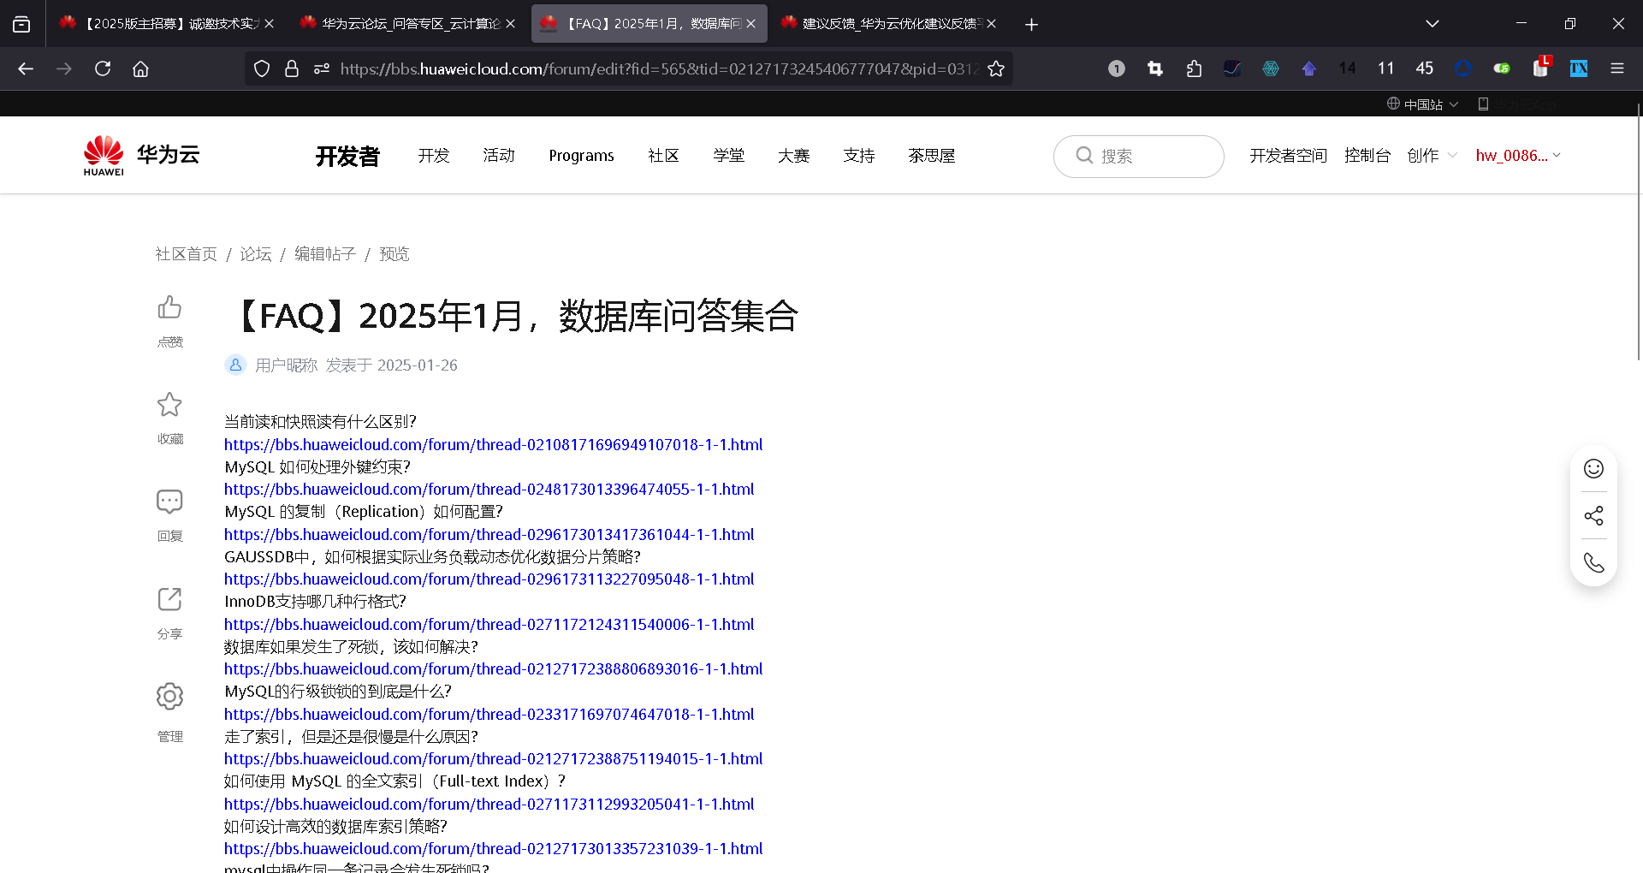Open a new browser tab
Image resolution: width=1643 pixels, height=873 pixels.
(1031, 24)
